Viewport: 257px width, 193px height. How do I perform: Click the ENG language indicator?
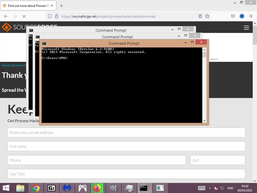click(230, 188)
